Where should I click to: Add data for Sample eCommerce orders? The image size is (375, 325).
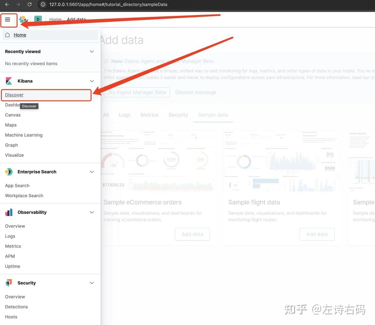(x=192, y=234)
